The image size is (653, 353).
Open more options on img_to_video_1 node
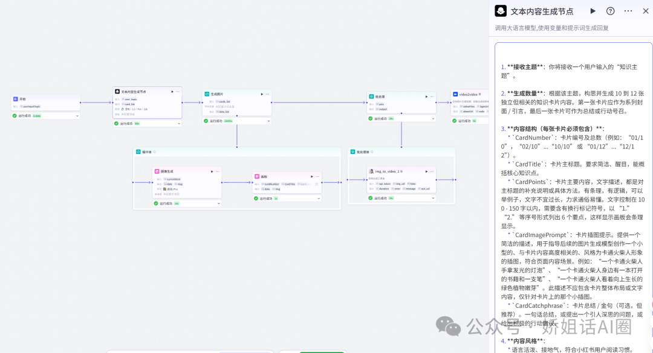[x=432, y=171]
